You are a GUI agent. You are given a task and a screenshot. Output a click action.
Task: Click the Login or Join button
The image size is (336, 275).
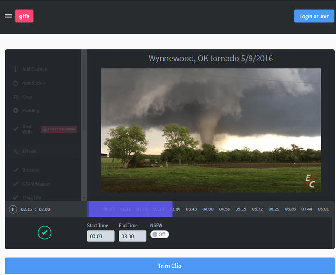point(314,16)
